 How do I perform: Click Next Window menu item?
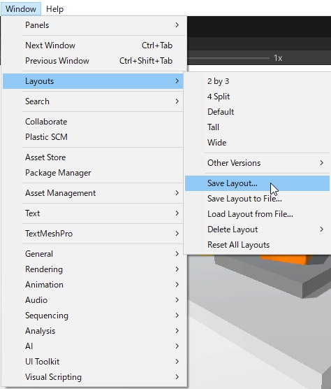[x=94, y=45]
